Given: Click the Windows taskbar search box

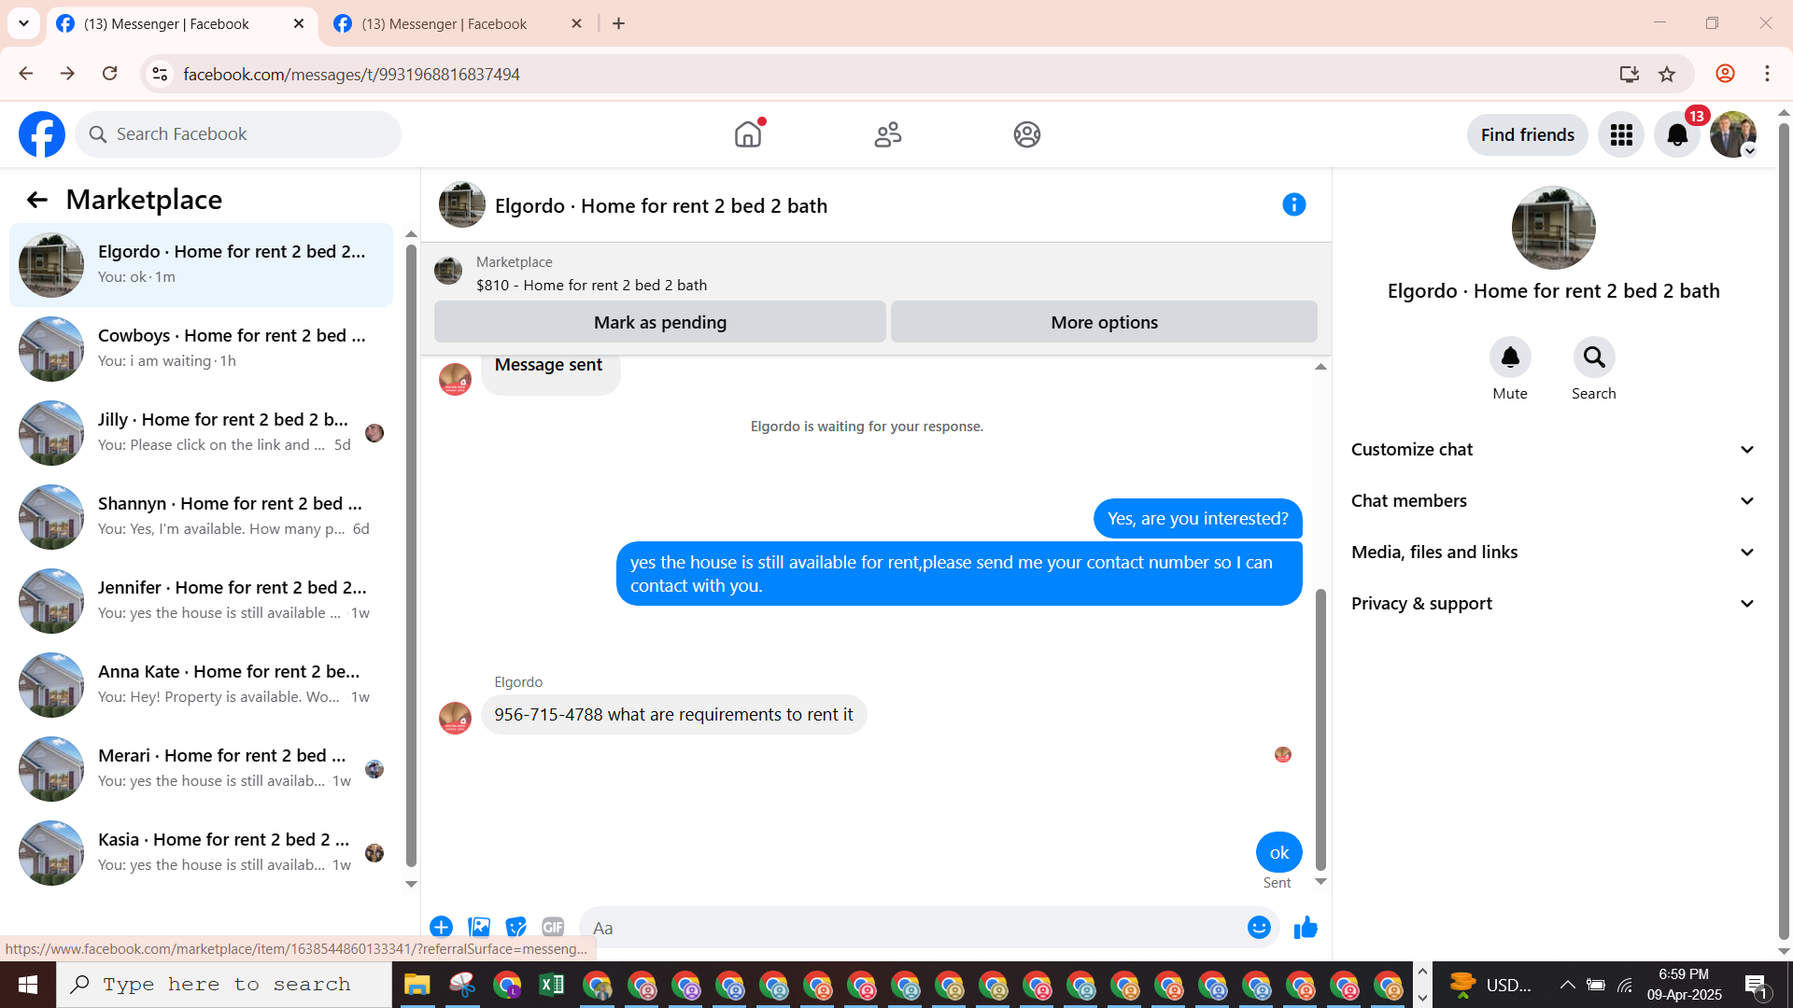Looking at the screenshot, I should click(224, 985).
